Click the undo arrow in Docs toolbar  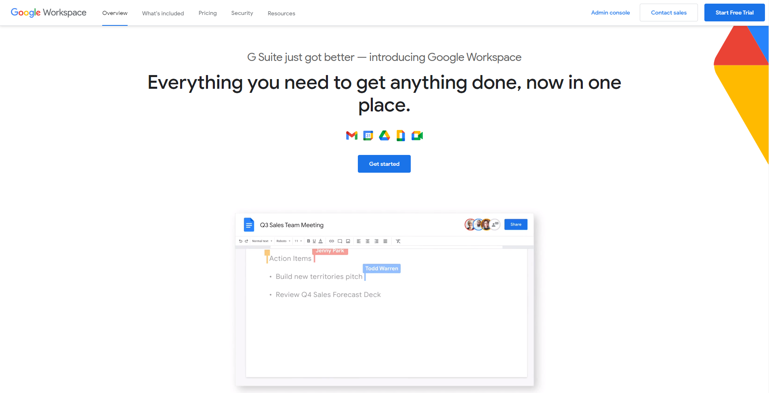[240, 241]
